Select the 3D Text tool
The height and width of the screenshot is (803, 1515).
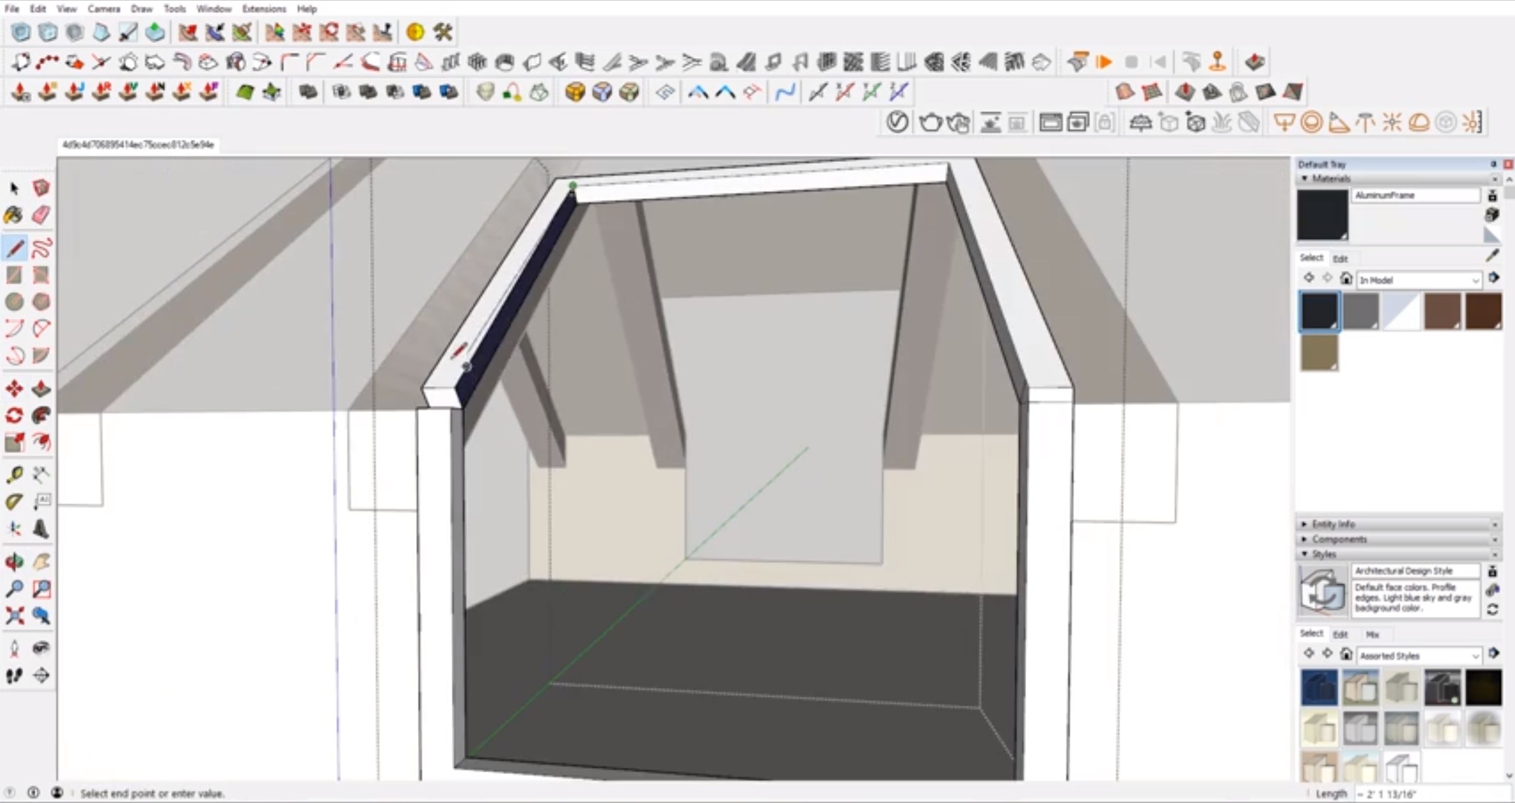pyautogui.click(x=40, y=529)
